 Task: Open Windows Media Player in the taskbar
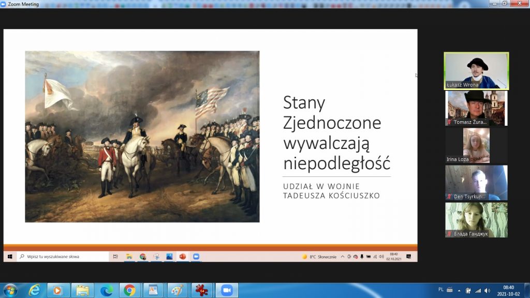pos(58,290)
